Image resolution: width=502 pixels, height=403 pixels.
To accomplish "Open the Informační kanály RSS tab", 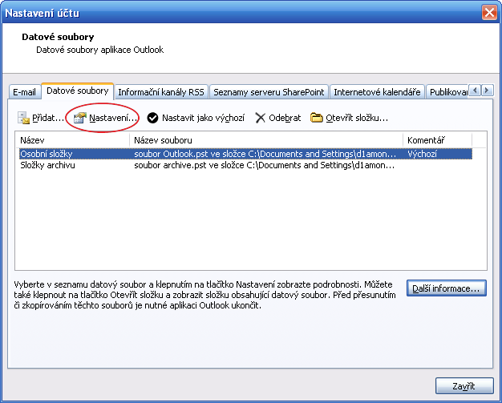I will click(161, 92).
